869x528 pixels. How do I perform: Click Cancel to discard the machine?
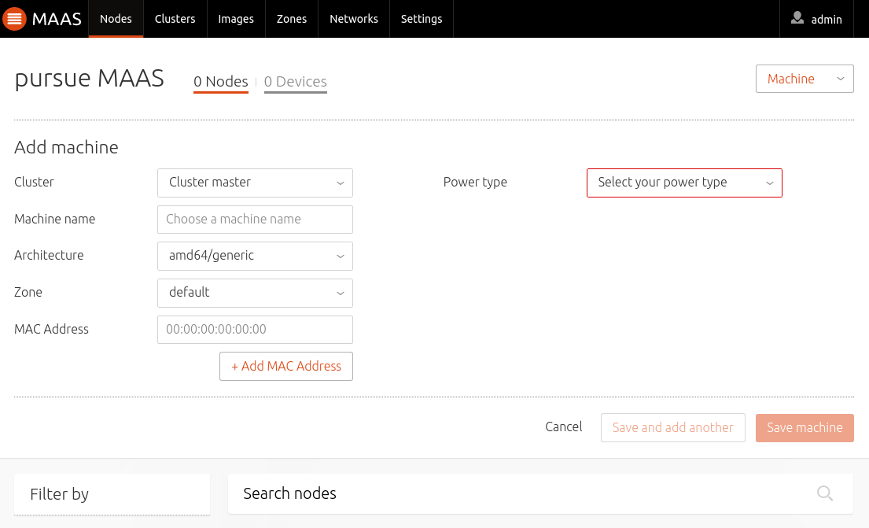(564, 426)
